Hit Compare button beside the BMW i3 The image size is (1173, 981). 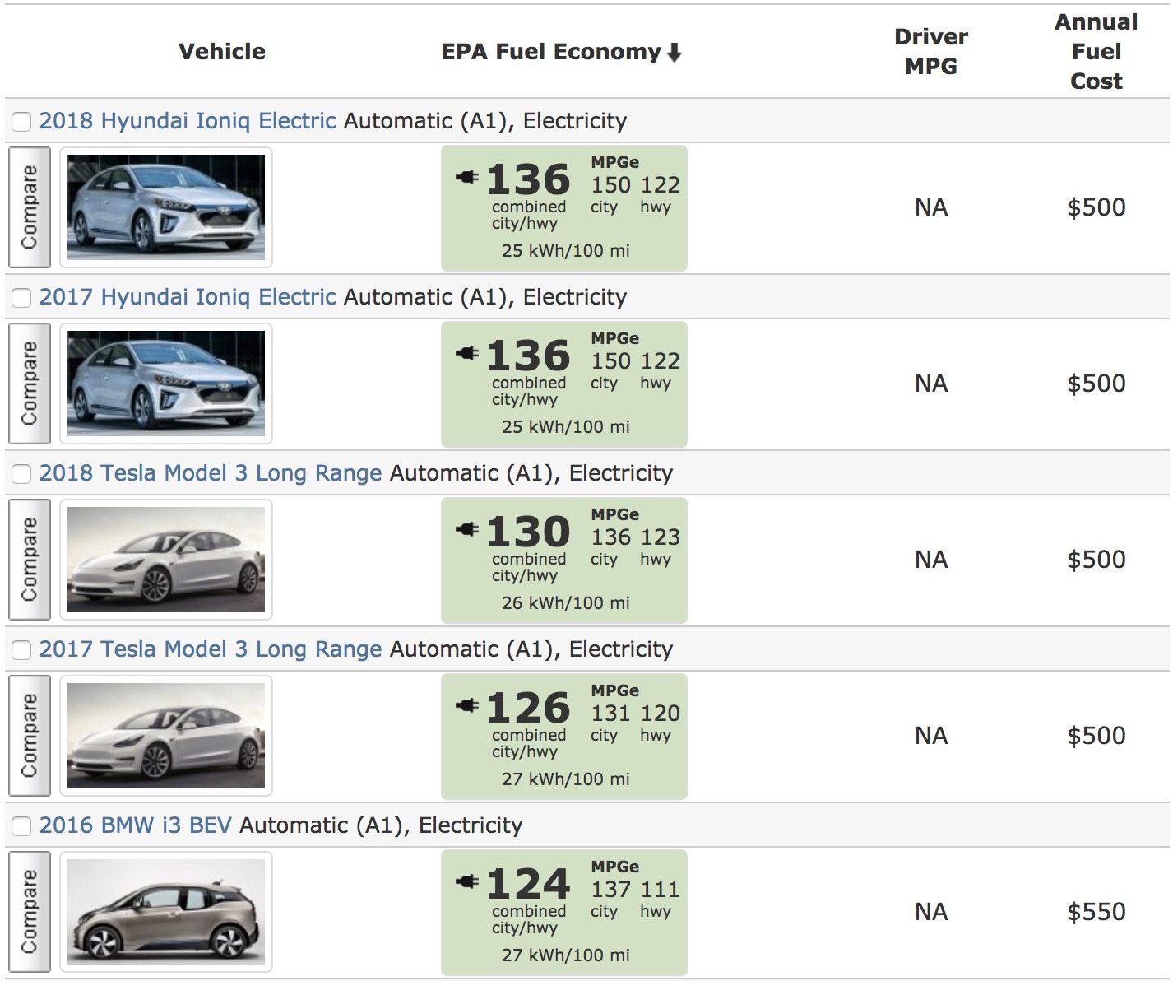click(x=30, y=911)
